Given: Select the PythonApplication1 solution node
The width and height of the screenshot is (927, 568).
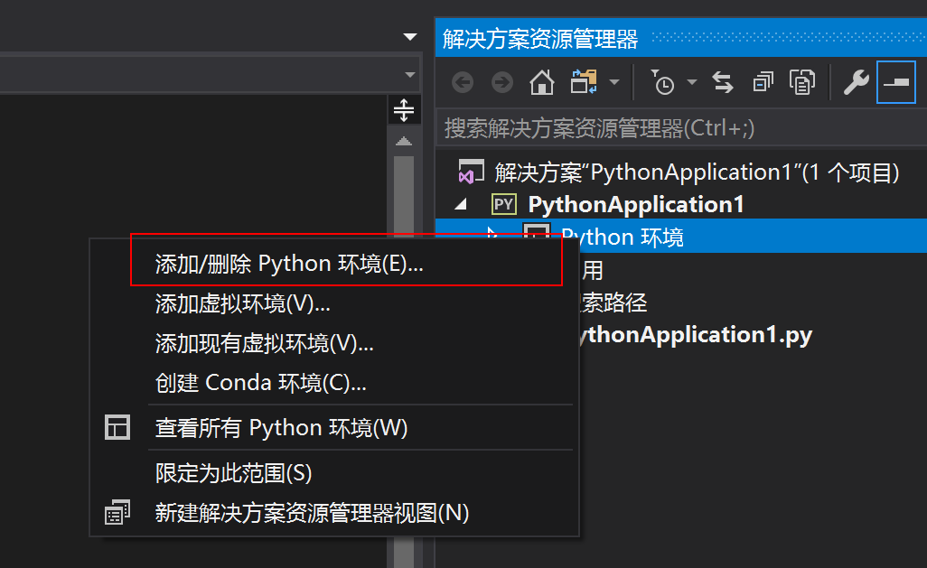Looking at the screenshot, I should (x=697, y=172).
